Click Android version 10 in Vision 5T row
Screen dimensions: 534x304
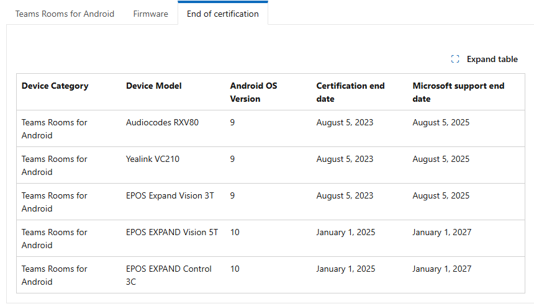coord(235,232)
